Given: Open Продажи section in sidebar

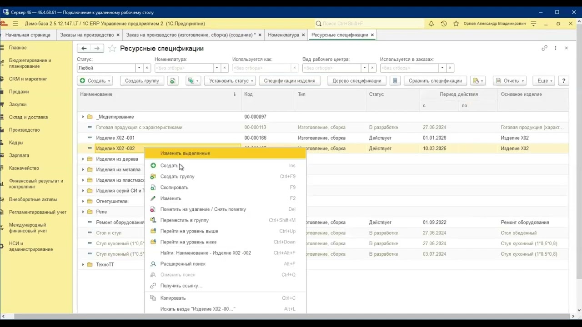Looking at the screenshot, I should 19,92.
